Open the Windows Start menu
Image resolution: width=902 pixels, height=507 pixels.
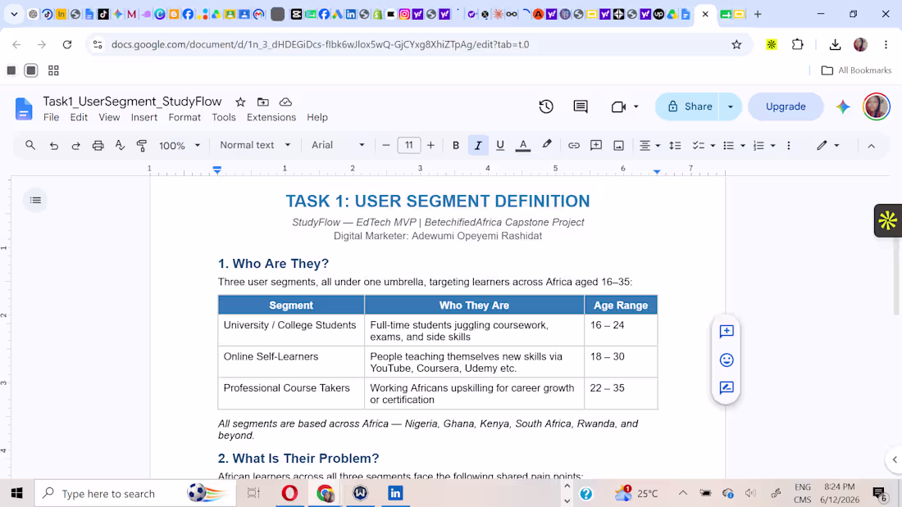(x=16, y=493)
